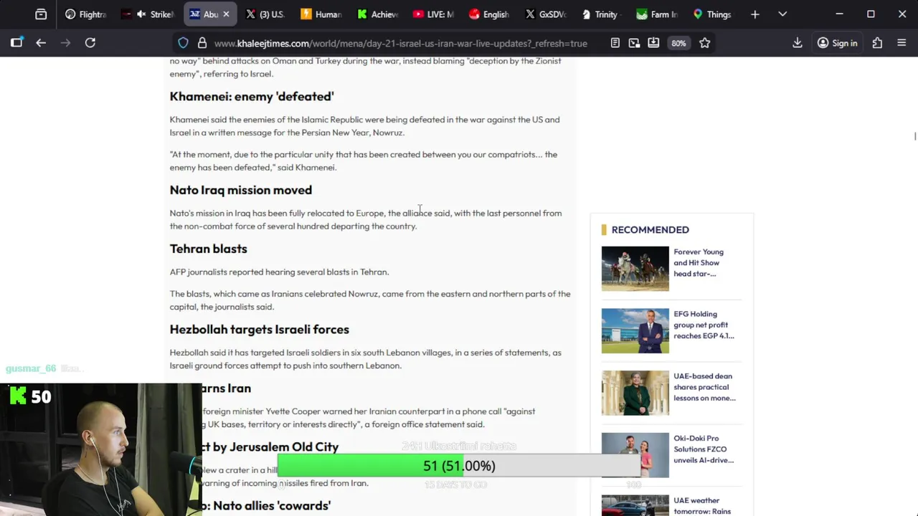Switch to the GxSDVc tab

545,14
